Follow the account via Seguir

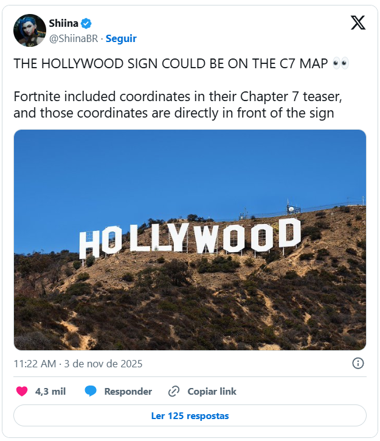pos(121,38)
